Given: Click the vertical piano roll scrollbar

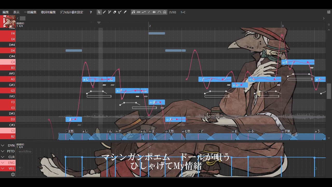Looking at the screenshot, I should (x=329, y=91).
